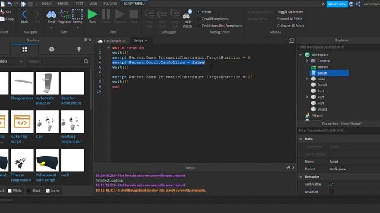Expand the Base tree node
Image resolution: width=380 pixels, height=213 pixels.
306,79
